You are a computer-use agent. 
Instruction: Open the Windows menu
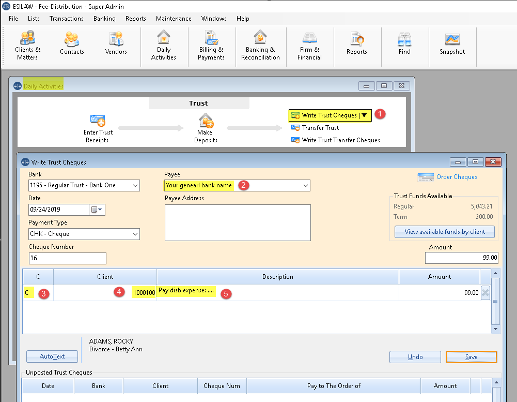pos(214,19)
